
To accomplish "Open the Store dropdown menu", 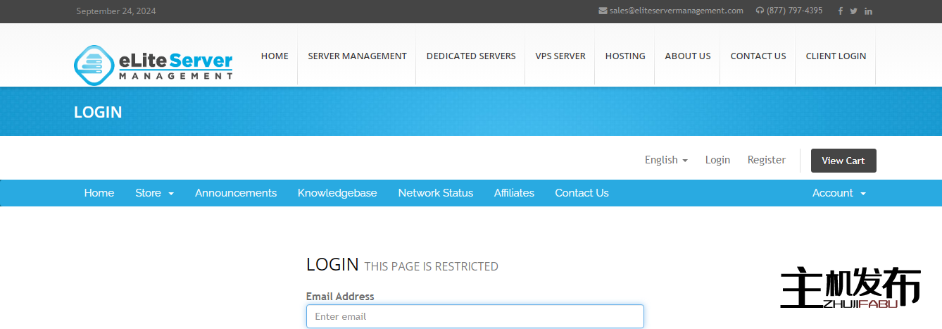I will pyautogui.click(x=154, y=193).
